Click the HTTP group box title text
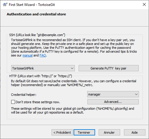Image resolution: width=149 pixels, height=139 pixels. click(x=41, y=76)
